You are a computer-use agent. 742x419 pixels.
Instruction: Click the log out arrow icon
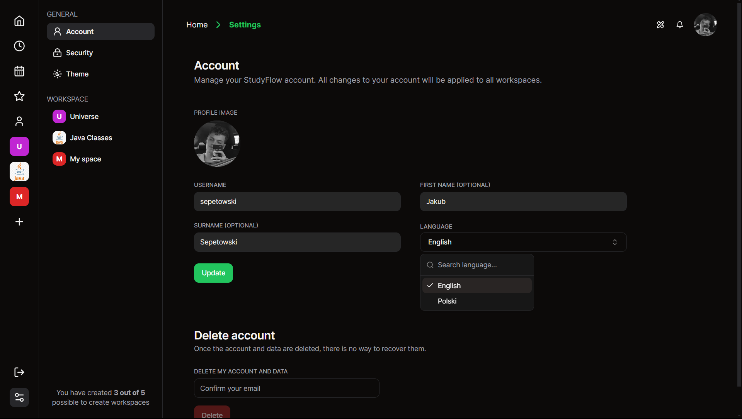[19, 372]
